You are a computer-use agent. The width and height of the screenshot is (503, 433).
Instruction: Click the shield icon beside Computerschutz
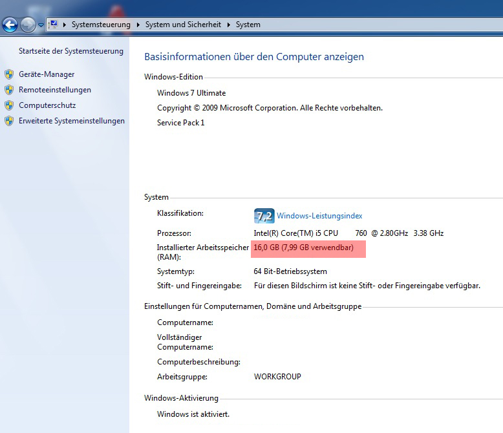point(9,105)
